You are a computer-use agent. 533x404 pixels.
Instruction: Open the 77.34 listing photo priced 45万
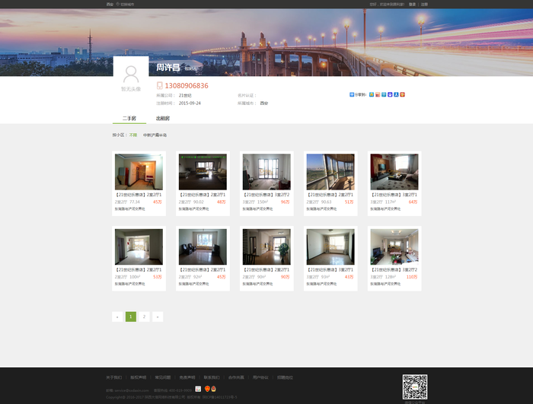pyautogui.click(x=139, y=172)
